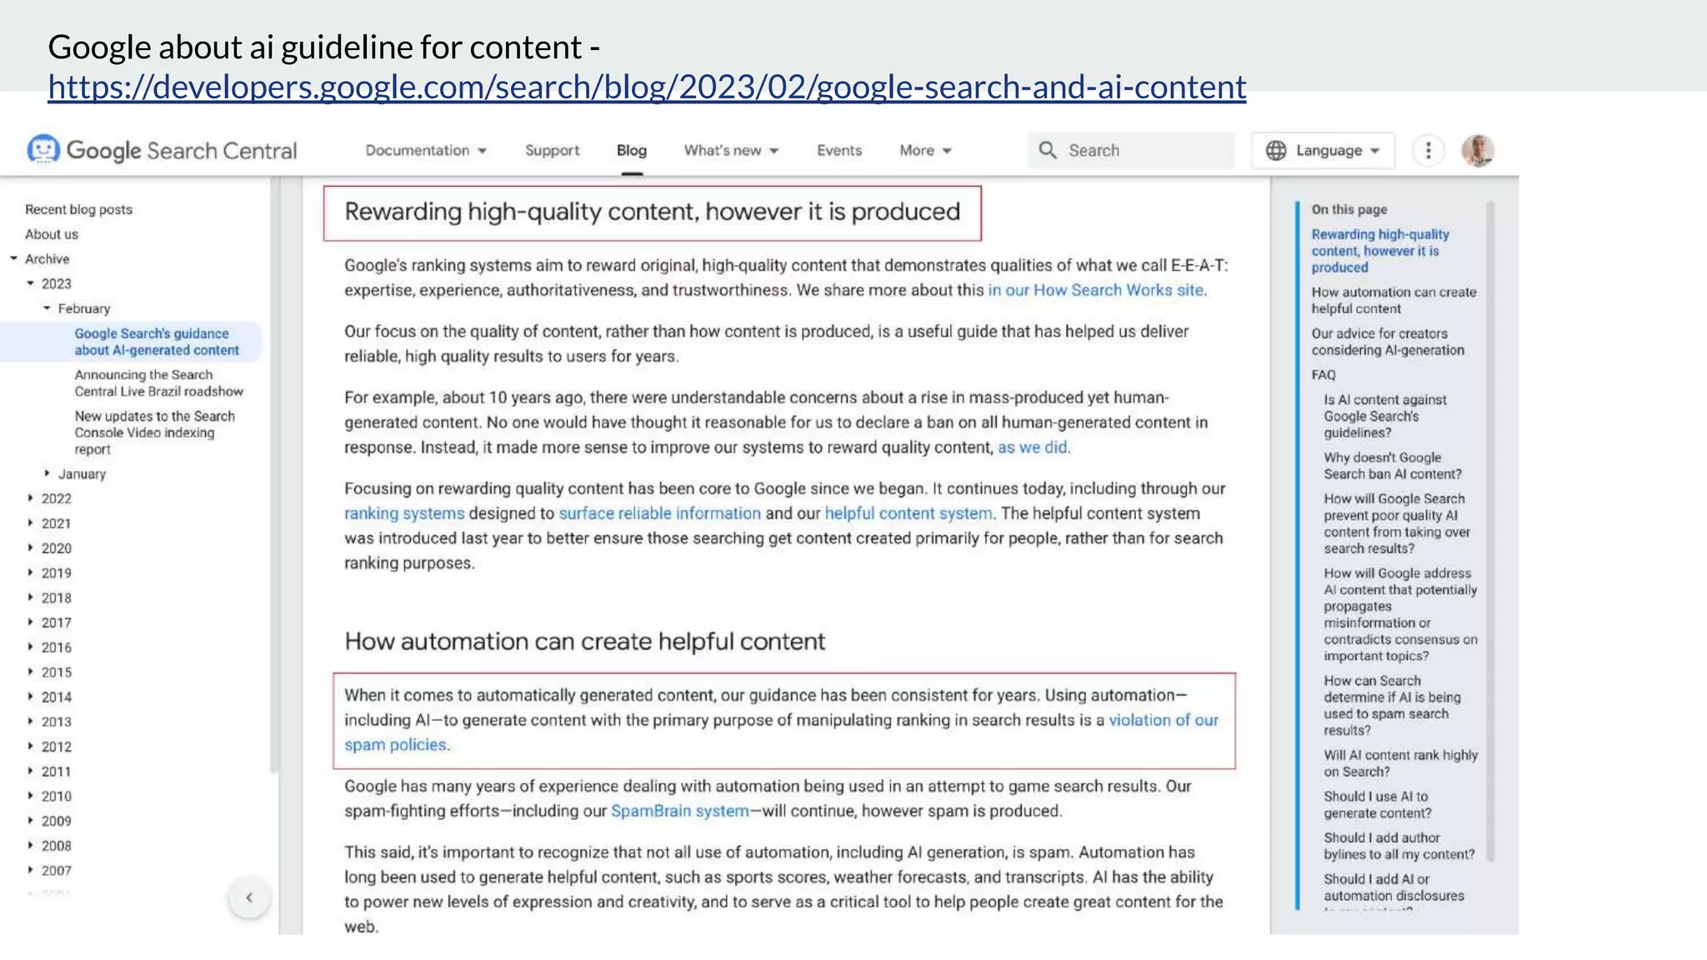The image size is (1707, 960).
Task: Open Google Search's guidance about AI-generated content post
Action: tap(157, 342)
